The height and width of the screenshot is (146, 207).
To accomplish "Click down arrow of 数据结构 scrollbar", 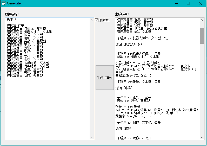I will (x=92, y=137).
